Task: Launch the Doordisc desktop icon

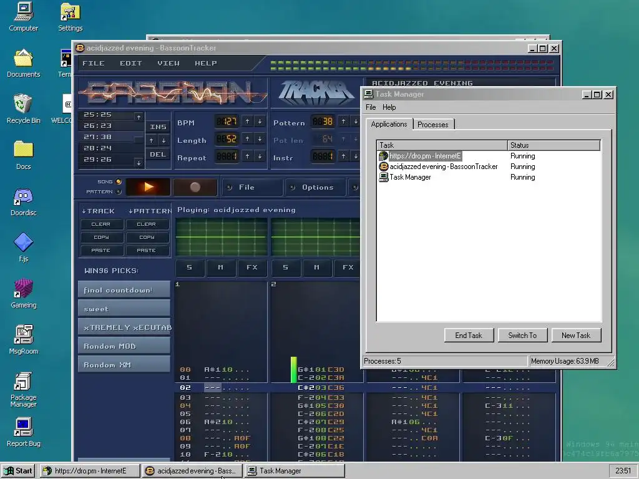Action: point(23,201)
